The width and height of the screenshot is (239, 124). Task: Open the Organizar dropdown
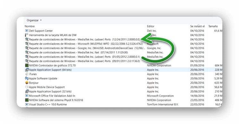pyautogui.click(x=34, y=20)
